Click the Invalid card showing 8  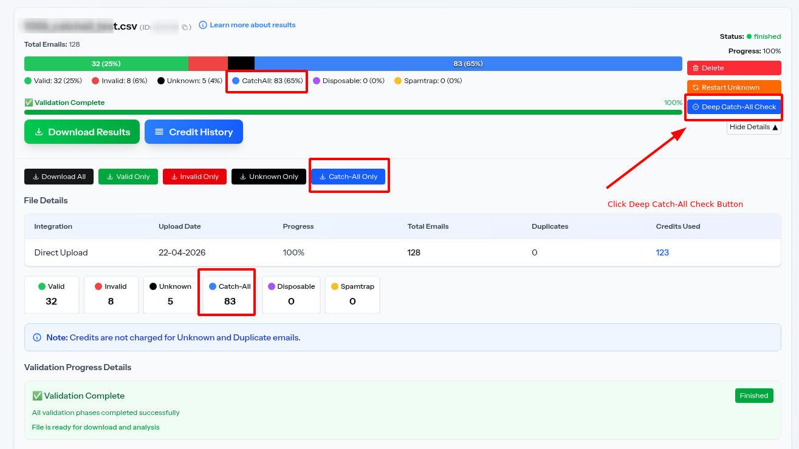tap(111, 295)
